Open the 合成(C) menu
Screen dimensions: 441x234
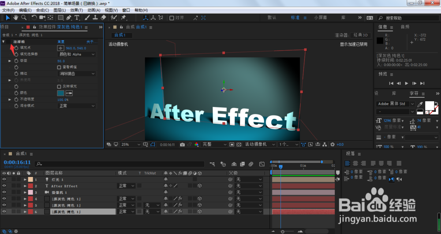click(42, 10)
